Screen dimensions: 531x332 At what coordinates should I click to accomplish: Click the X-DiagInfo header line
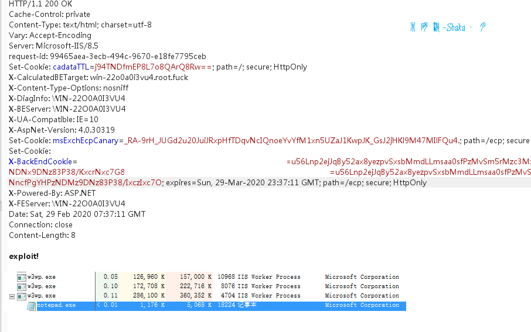[67, 98]
